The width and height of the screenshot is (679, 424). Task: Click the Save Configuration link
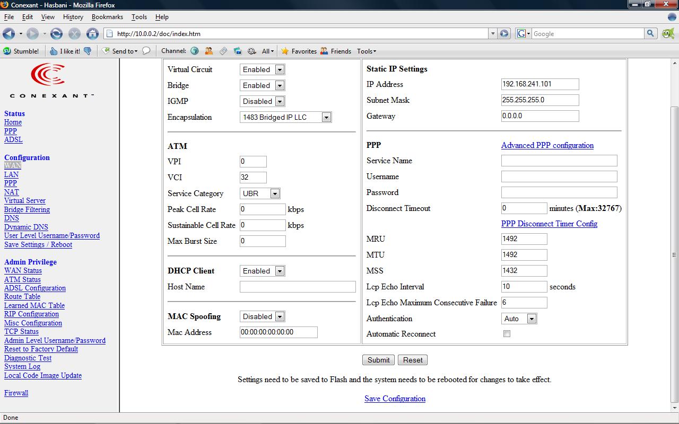tap(395, 399)
